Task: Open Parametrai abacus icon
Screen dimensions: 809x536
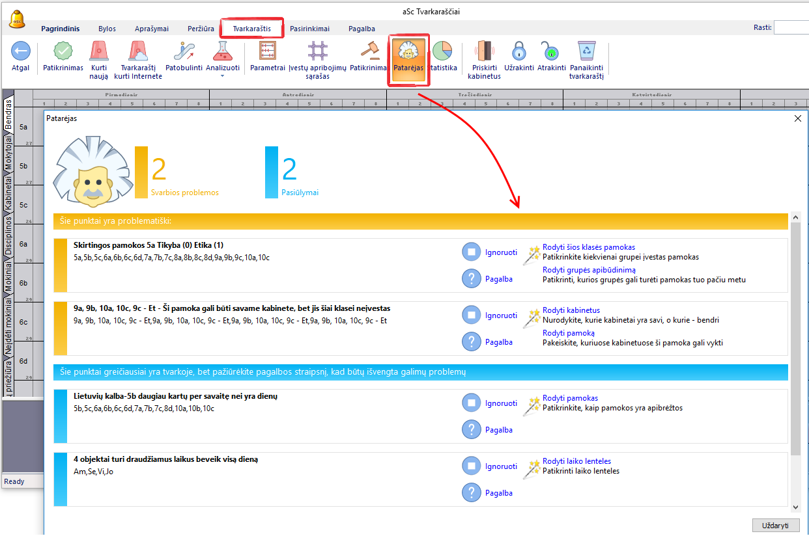Action: [x=268, y=51]
